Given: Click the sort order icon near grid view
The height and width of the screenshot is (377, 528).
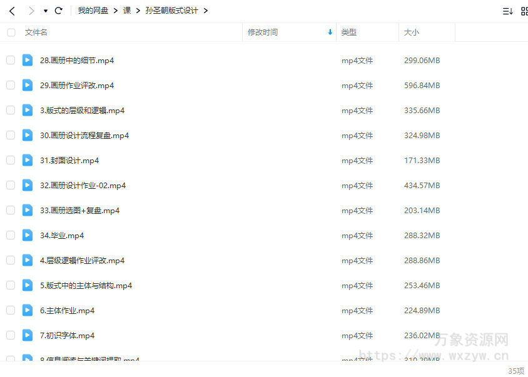Looking at the screenshot, I should coord(507,10).
